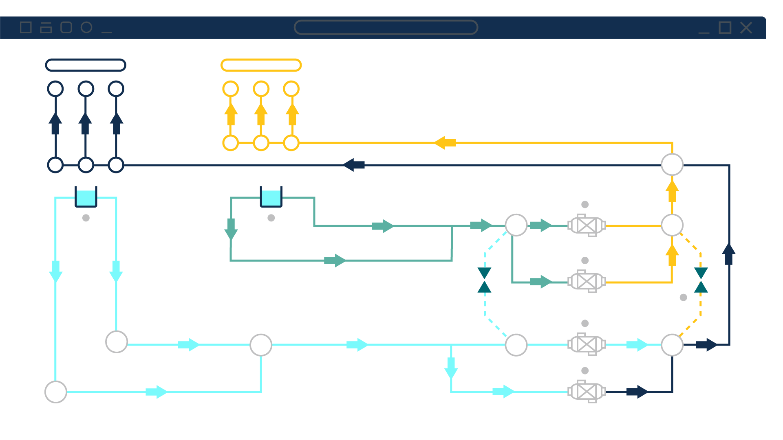Click the first square icon in the title bar

(x=26, y=27)
